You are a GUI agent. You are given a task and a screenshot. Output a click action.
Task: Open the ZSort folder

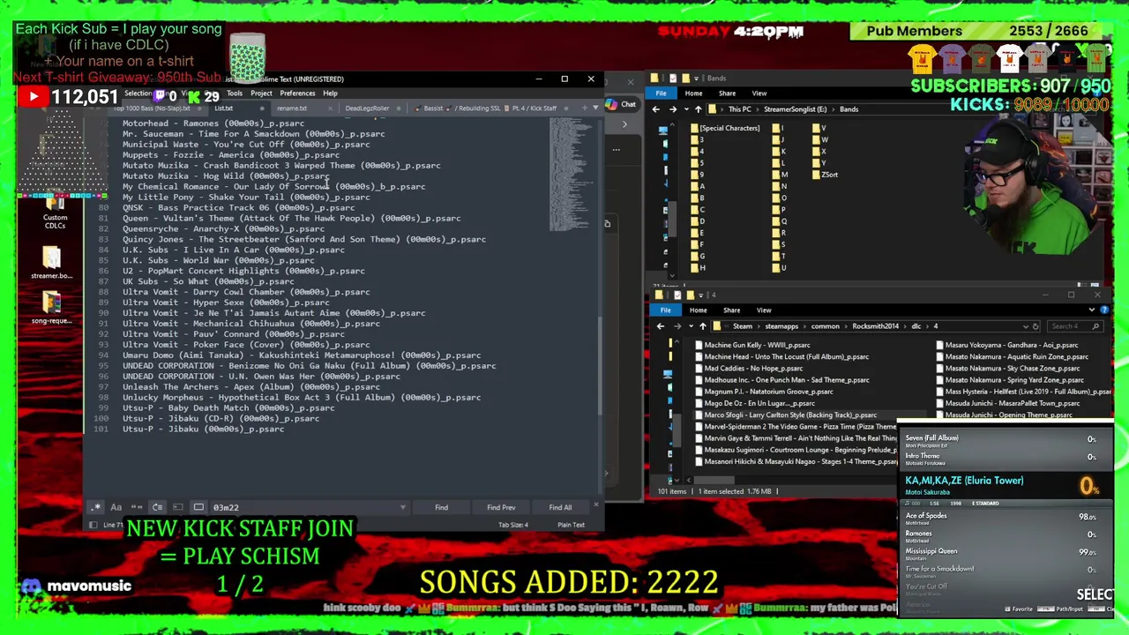(x=823, y=175)
